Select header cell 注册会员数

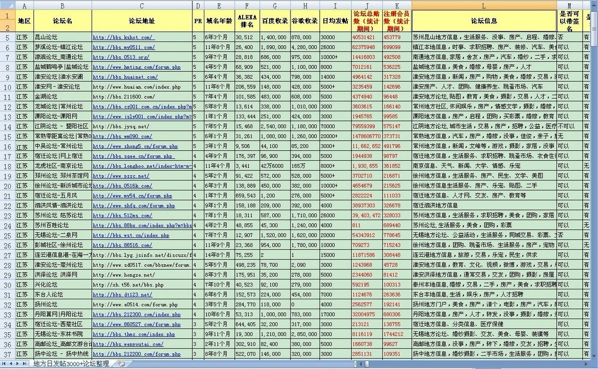click(x=397, y=21)
